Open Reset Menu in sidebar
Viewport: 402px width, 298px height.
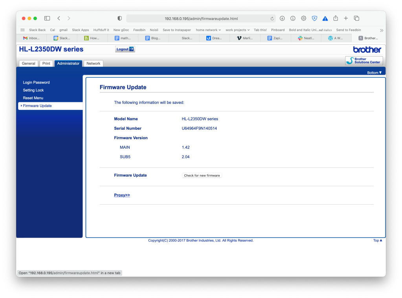click(x=33, y=98)
